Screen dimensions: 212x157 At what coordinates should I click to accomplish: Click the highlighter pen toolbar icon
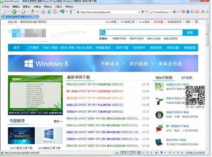(x=202, y=12)
